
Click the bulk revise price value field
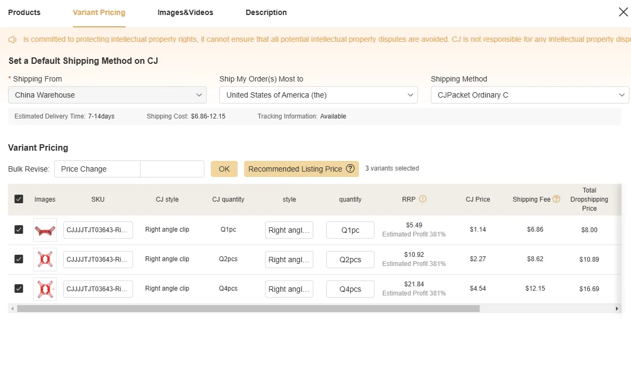coord(172,169)
